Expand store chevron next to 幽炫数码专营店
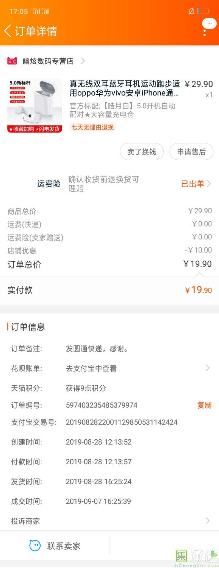 pyautogui.click(x=83, y=61)
